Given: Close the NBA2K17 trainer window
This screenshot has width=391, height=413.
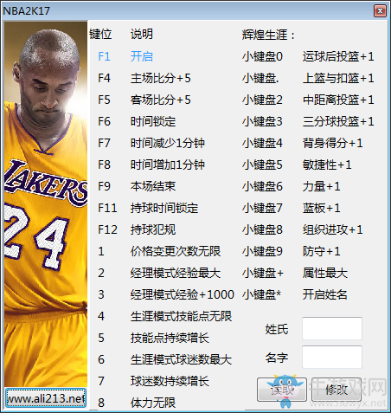Looking at the screenshot, I should click(380, 11).
